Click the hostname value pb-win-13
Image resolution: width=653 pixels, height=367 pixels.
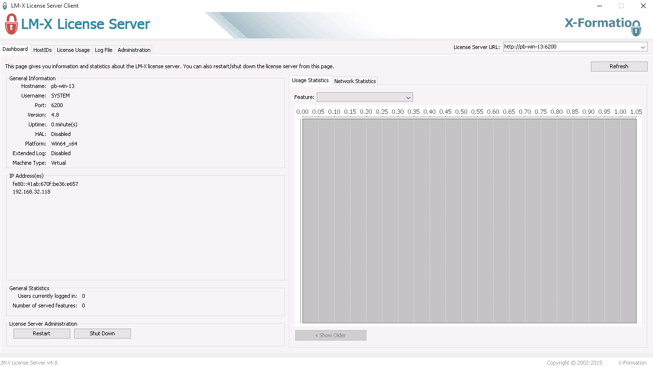coord(63,86)
